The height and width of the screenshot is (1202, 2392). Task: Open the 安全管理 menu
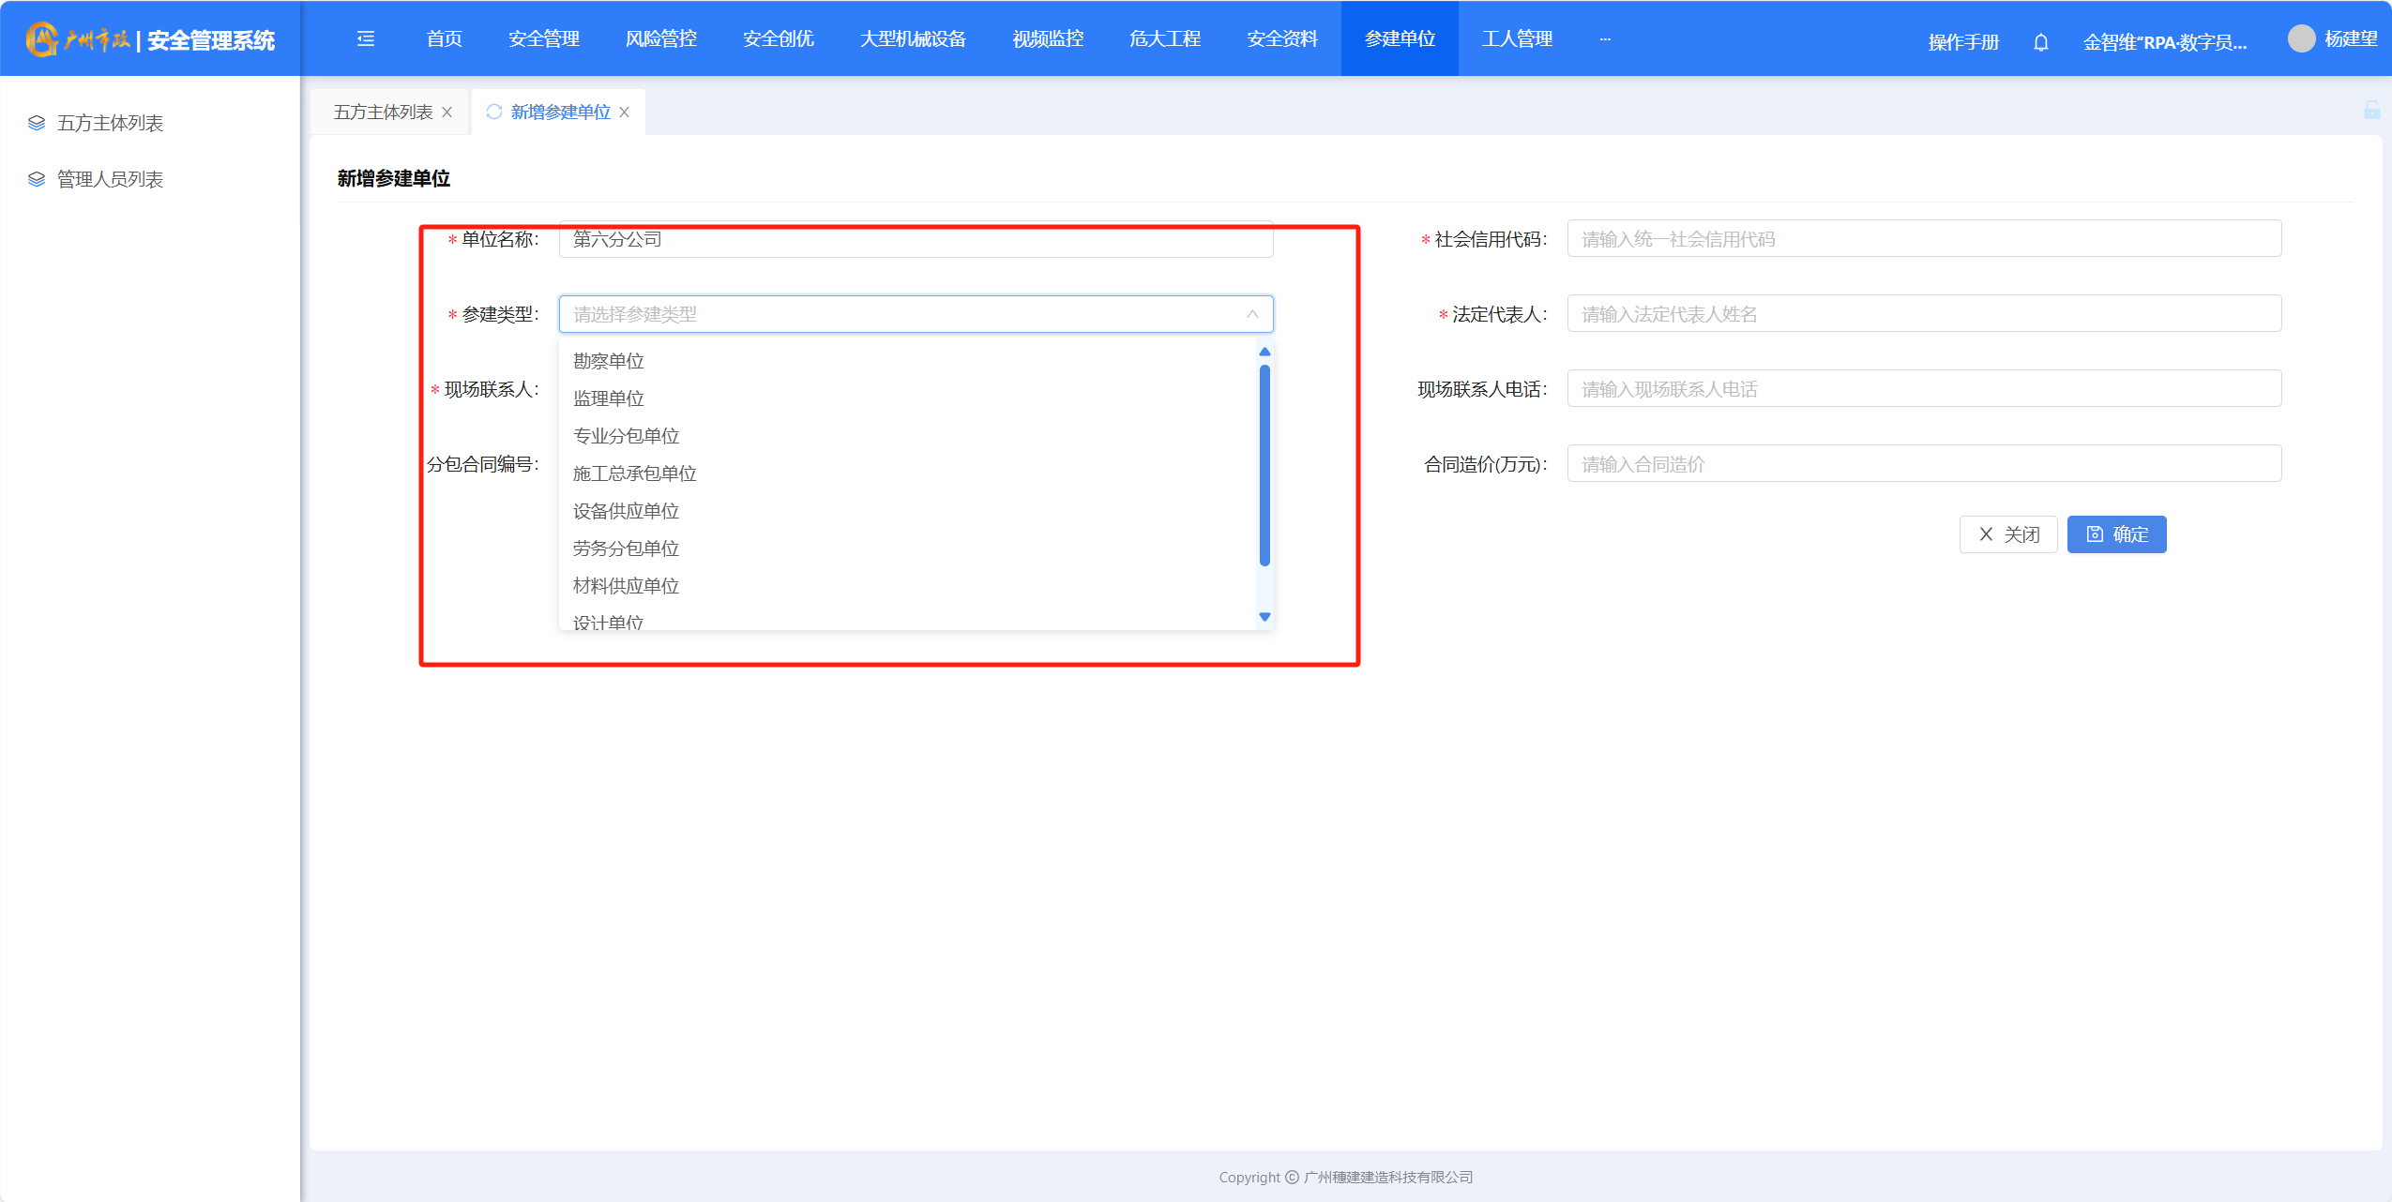pyautogui.click(x=544, y=38)
